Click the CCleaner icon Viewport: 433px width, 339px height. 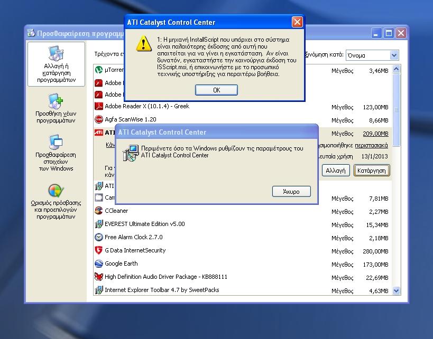tap(98, 211)
